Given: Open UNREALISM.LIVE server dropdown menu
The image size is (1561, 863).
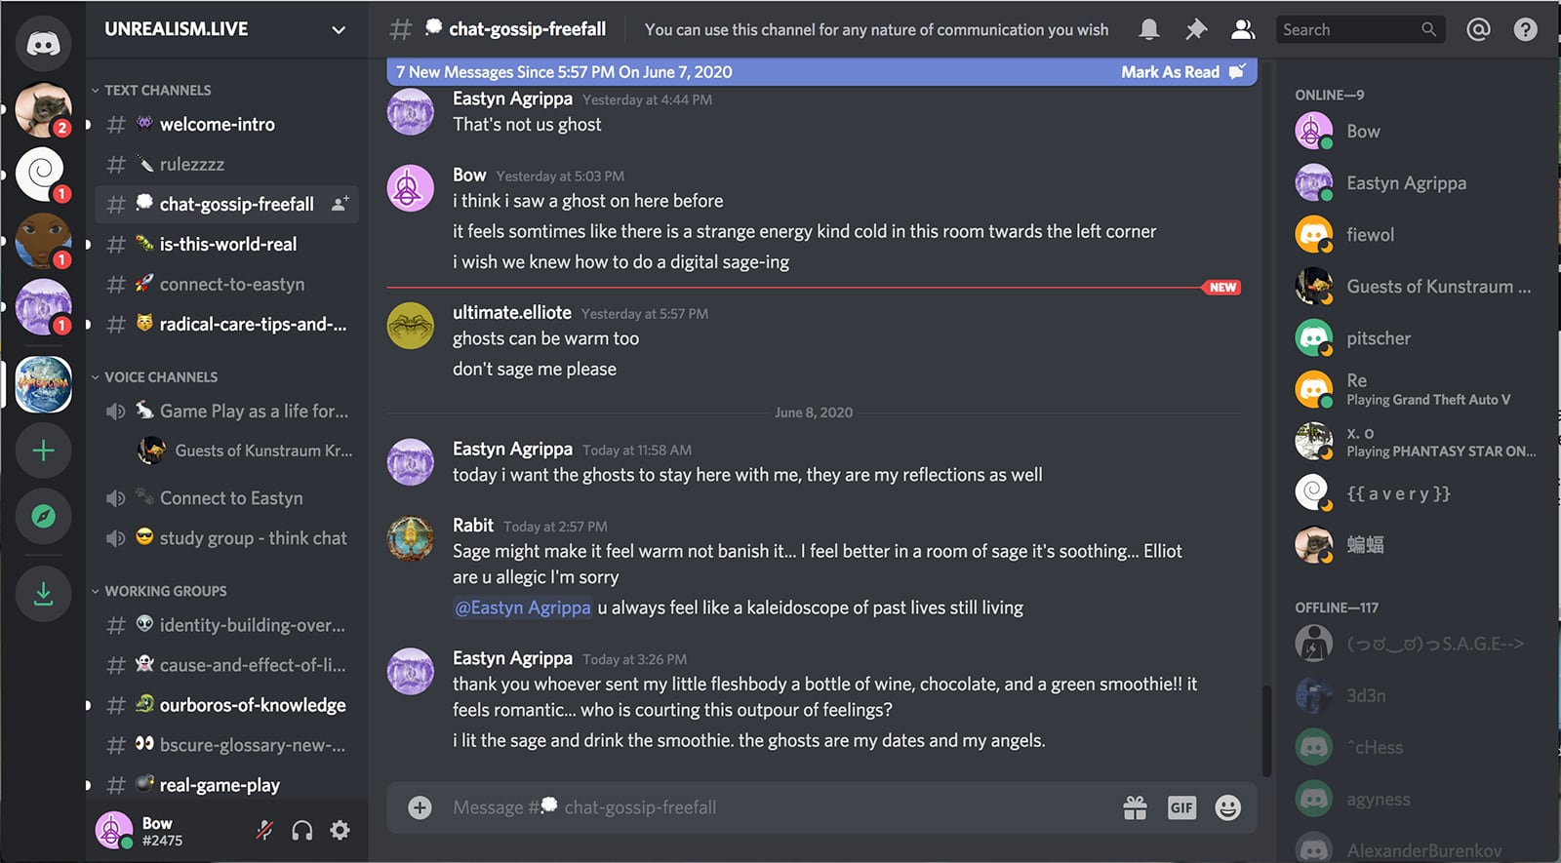Looking at the screenshot, I should tap(339, 30).
